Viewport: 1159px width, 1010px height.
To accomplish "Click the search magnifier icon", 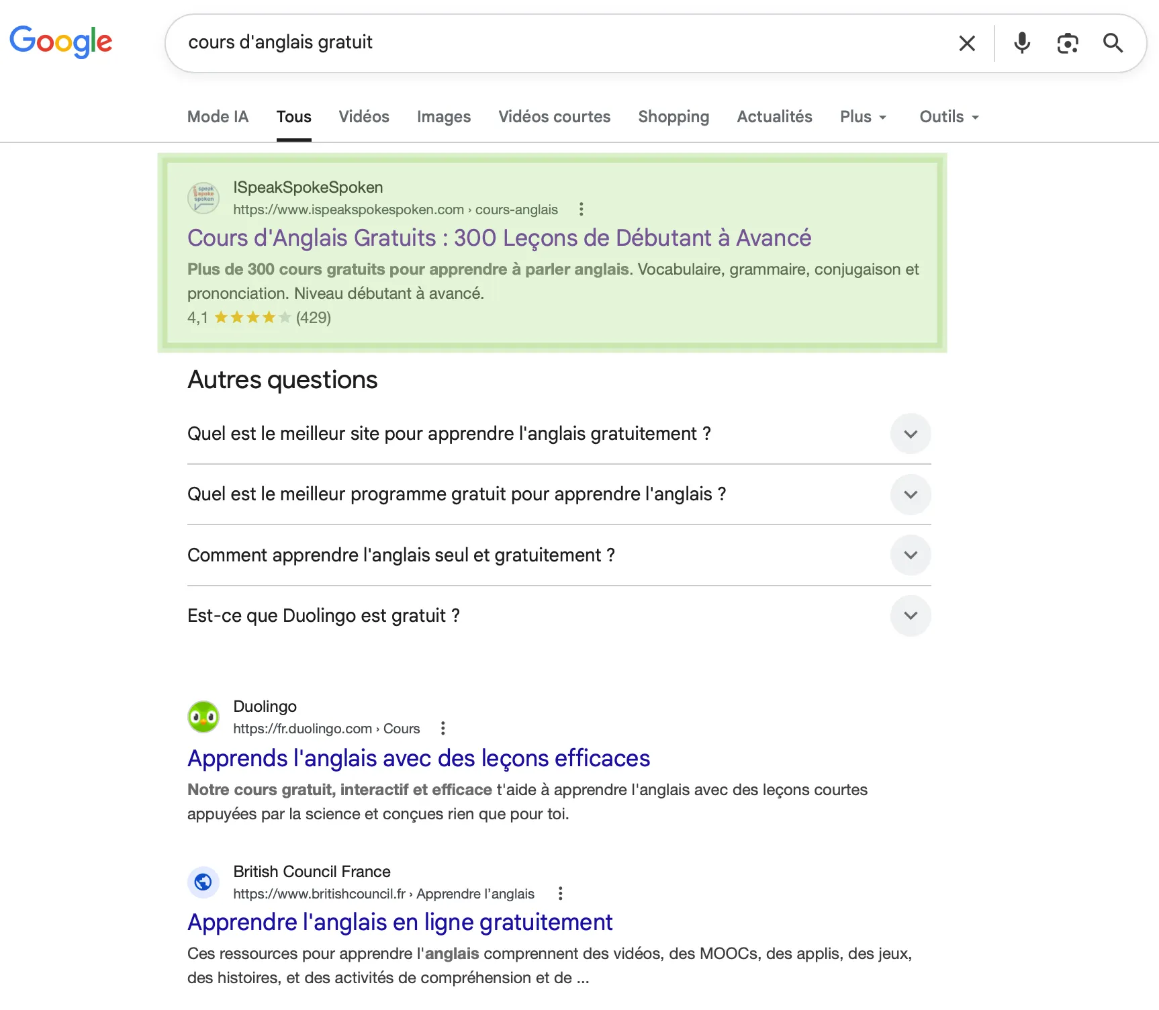I will [x=1113, y=43].
